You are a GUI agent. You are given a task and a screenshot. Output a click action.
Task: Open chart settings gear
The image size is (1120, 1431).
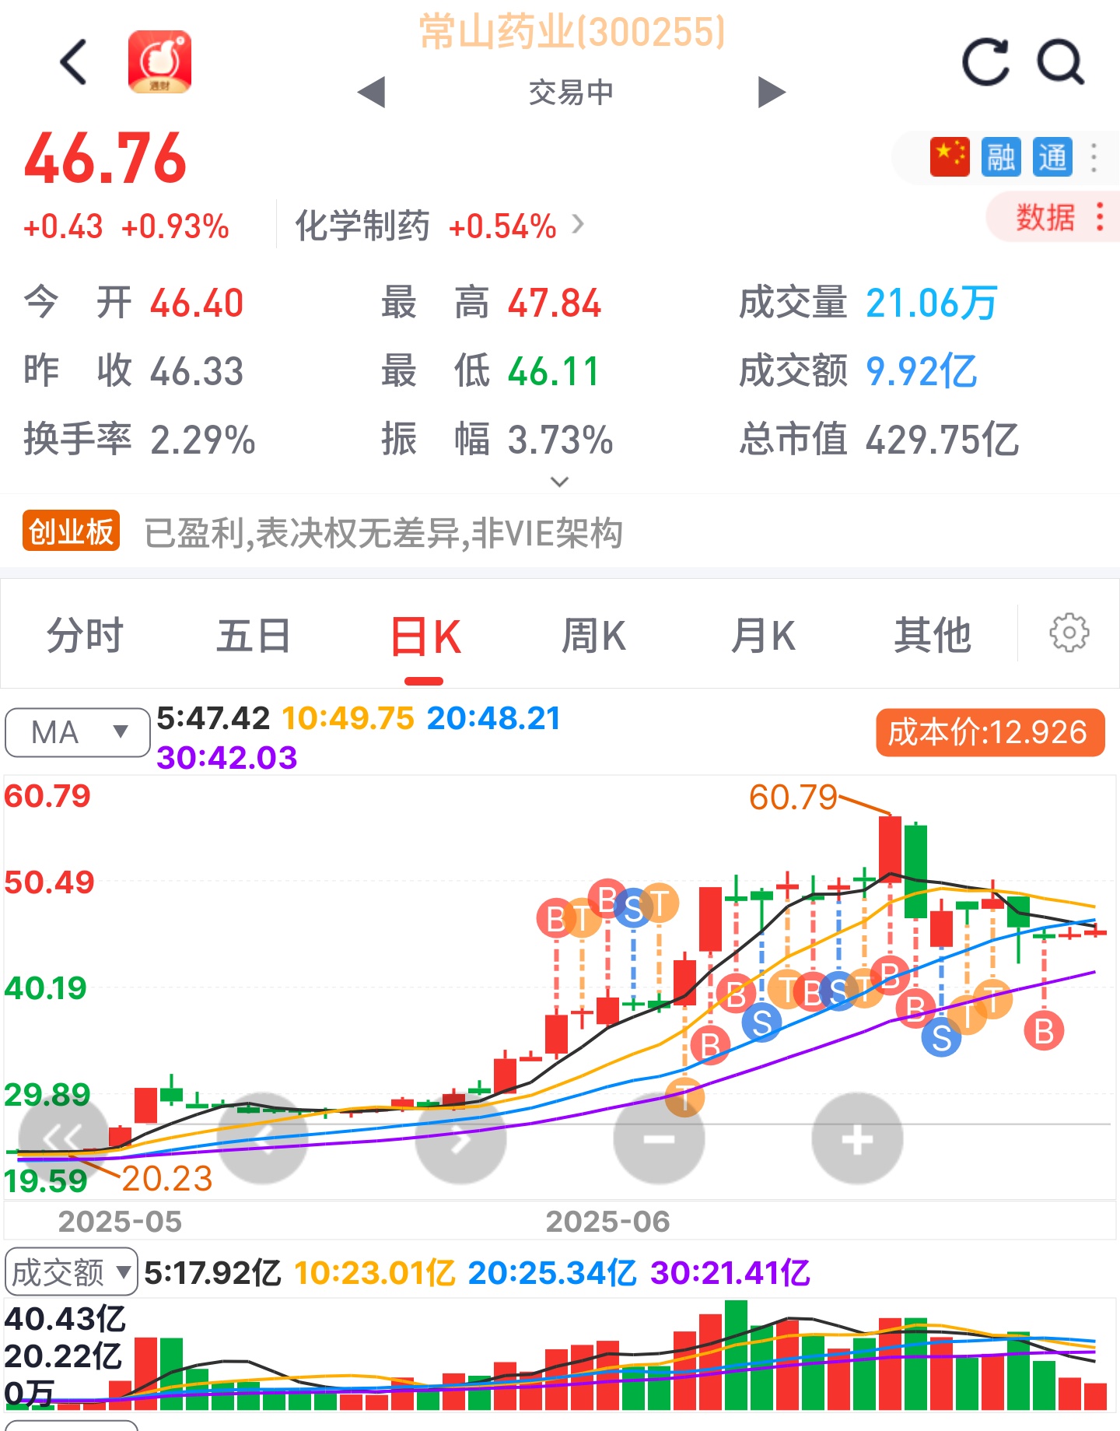pos(1069,633)
